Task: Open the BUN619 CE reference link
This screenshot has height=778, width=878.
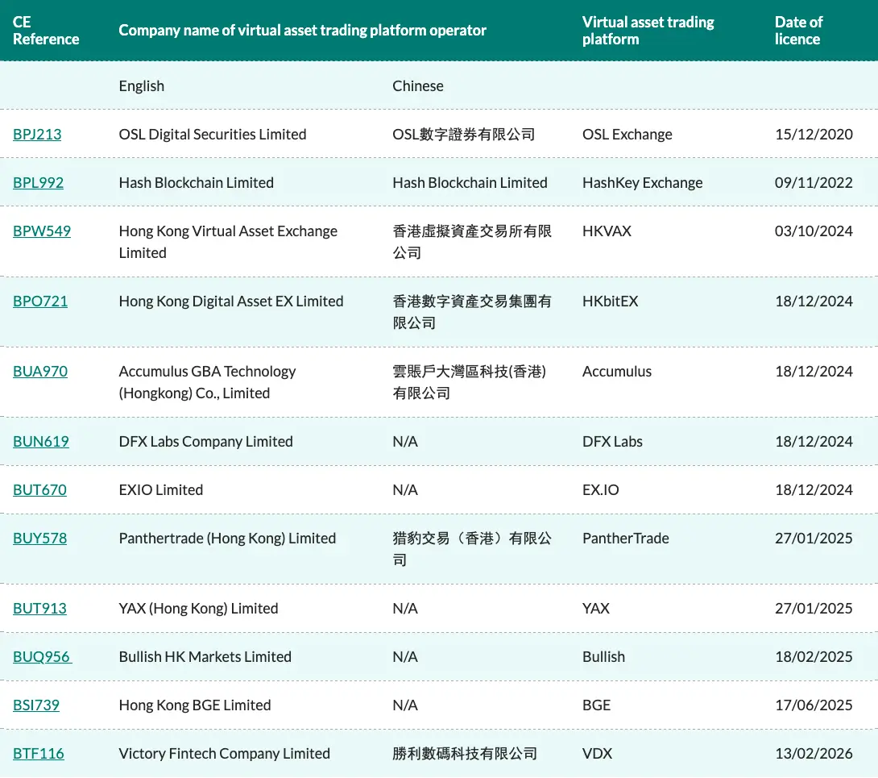Action: [41, 442]
